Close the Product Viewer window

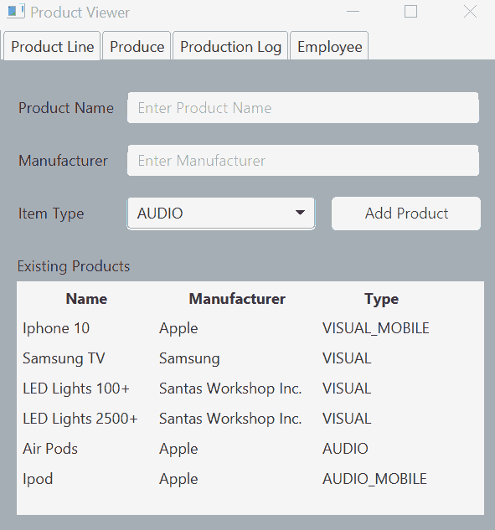pos(470,12)
